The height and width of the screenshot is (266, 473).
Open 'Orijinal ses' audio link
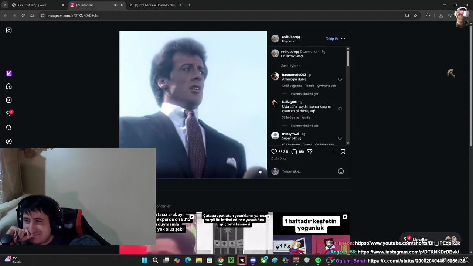[x=289, y=41]
